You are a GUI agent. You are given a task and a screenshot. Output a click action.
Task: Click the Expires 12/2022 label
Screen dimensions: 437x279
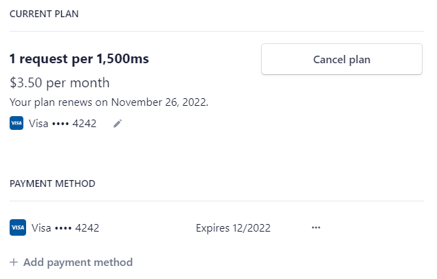click(x=233, y=228)
